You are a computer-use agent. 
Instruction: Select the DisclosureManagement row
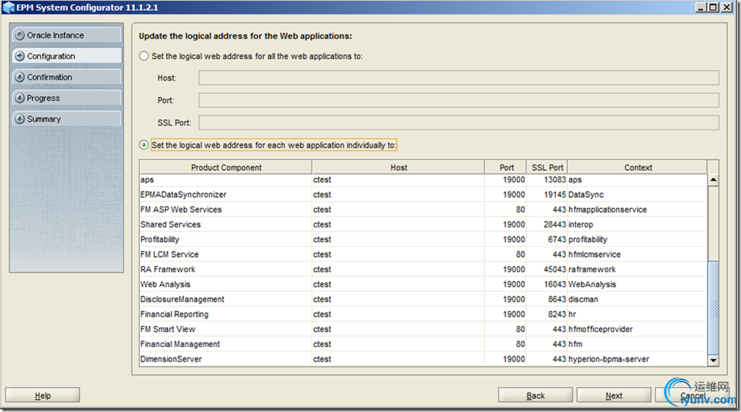point(424,299)
